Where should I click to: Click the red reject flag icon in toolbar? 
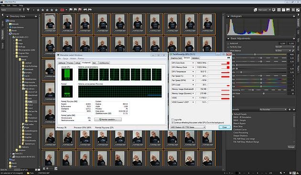point(80,10)
